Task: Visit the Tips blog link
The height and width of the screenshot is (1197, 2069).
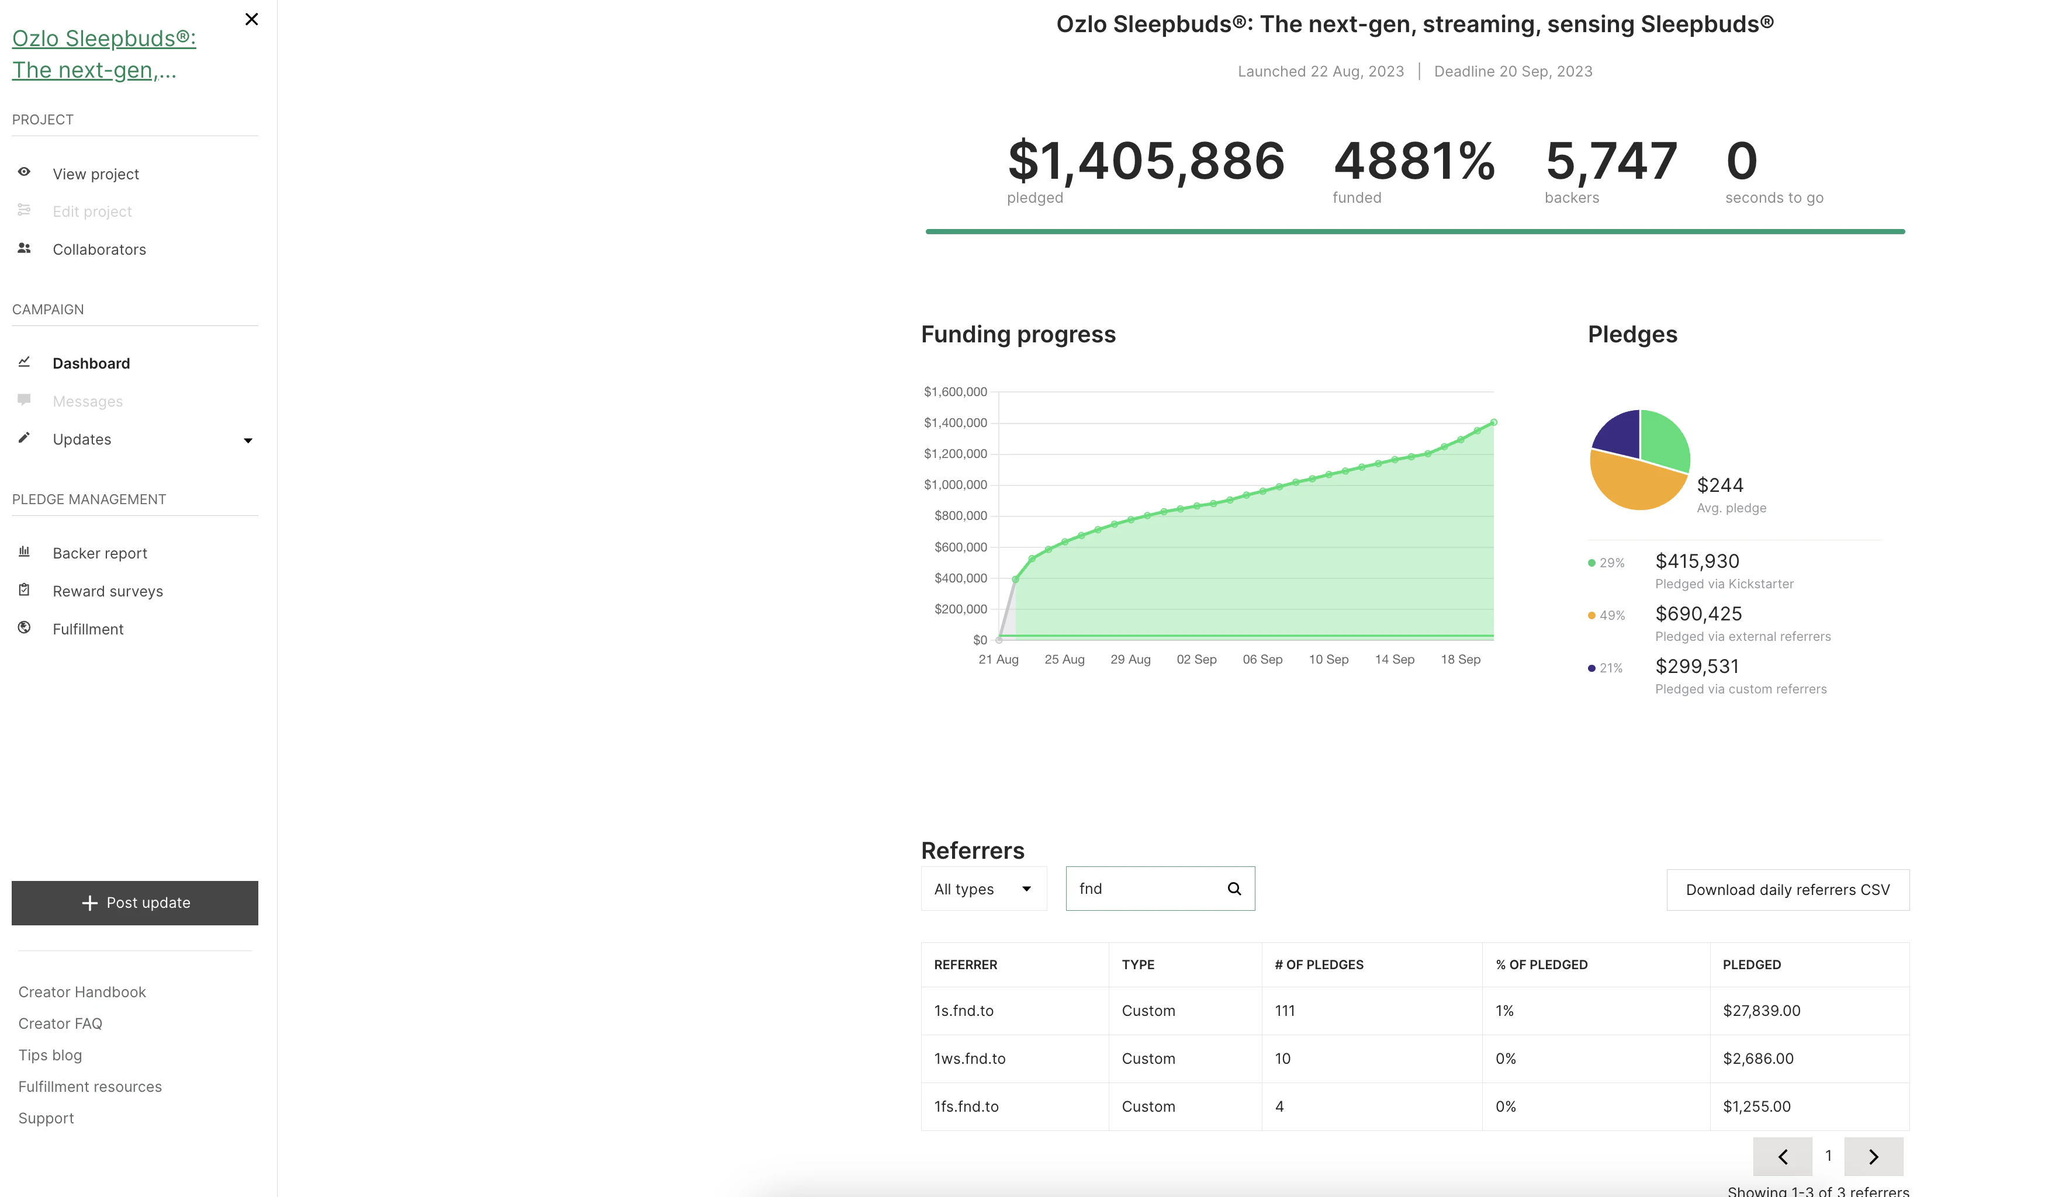Action: click(50, 1056)
